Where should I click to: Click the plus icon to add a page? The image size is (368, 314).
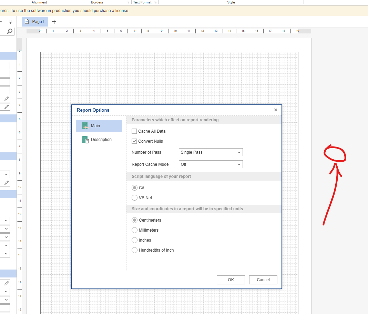[x=54, y=22]
